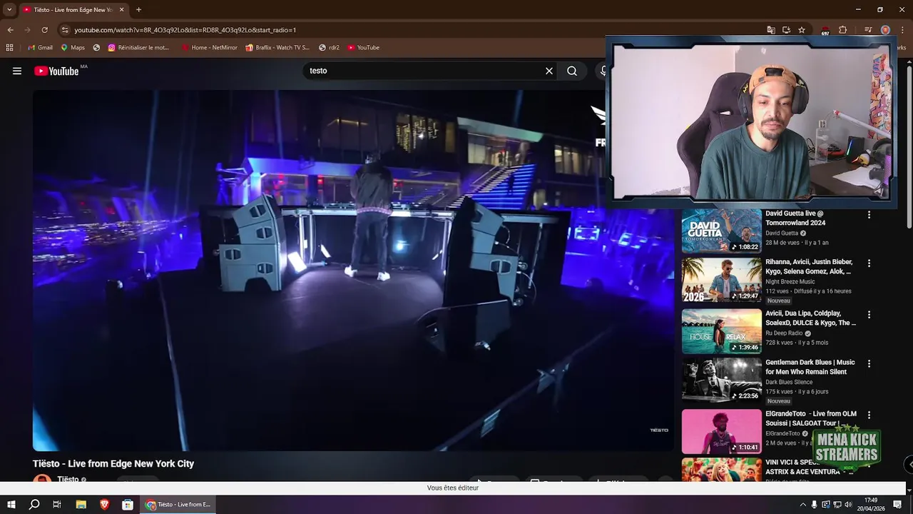Screen dimensions: 913x514
Task: Open site information icon in address bar
Action: (x=65, y=30)
